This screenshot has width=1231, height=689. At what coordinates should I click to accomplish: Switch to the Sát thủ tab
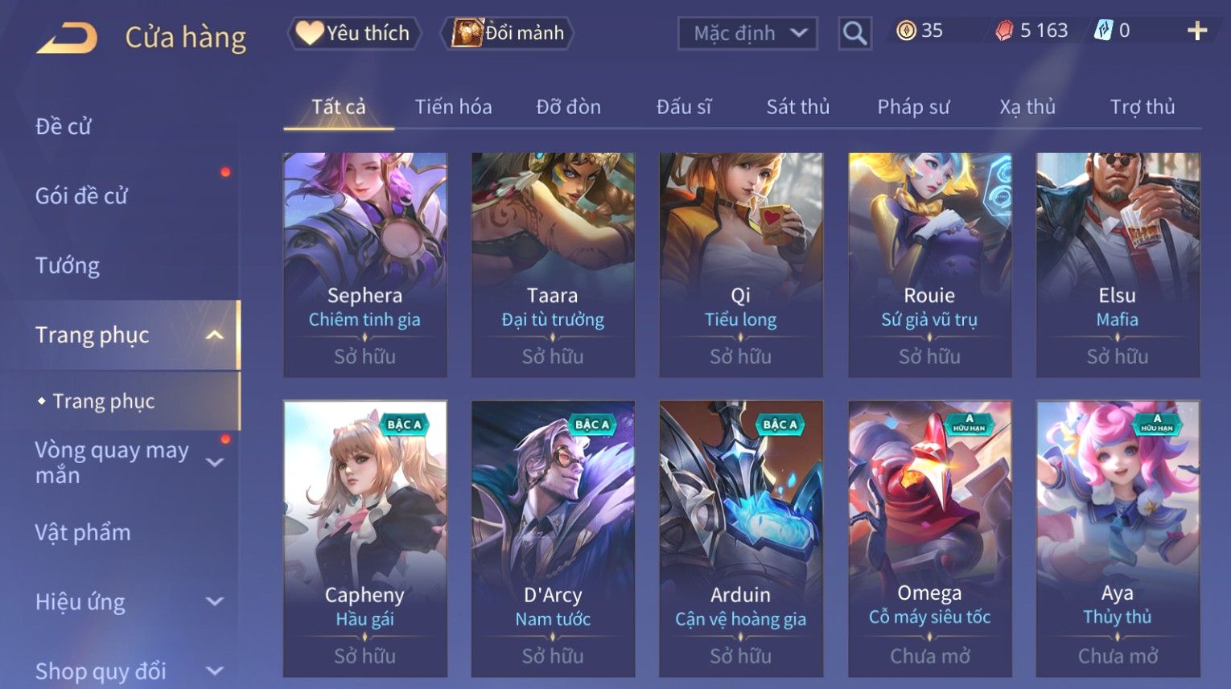pyautogui.click(x=797, y=107)
